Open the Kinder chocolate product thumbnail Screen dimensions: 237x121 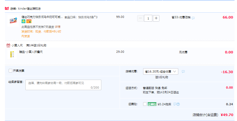coord(13,21)
